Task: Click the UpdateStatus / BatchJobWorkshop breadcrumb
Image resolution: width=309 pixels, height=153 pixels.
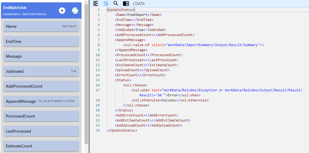Action: coord(25,14)
